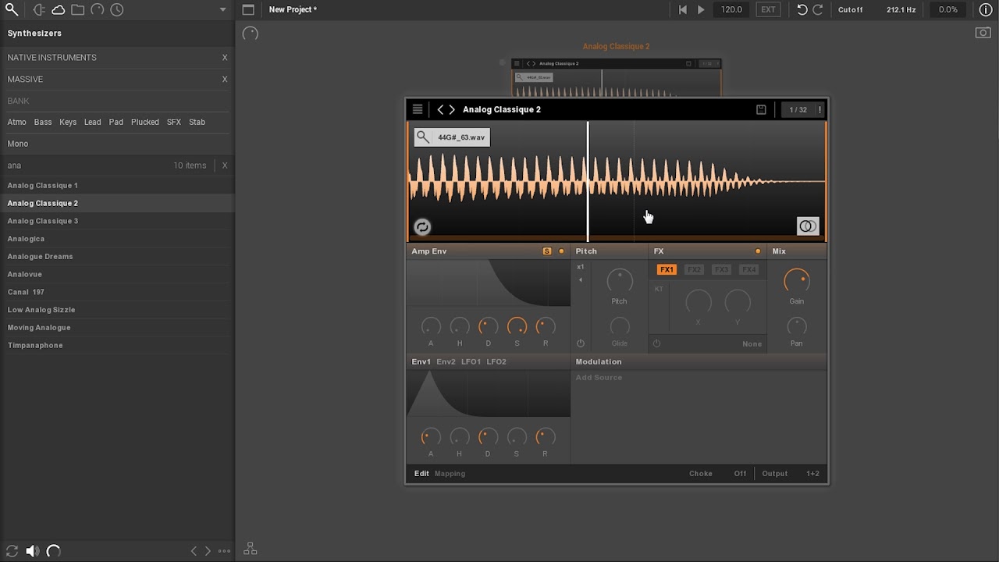This screenshot has width=999, height=562.
Task: Open the files folder icon
Action: [x=78, y=9]
